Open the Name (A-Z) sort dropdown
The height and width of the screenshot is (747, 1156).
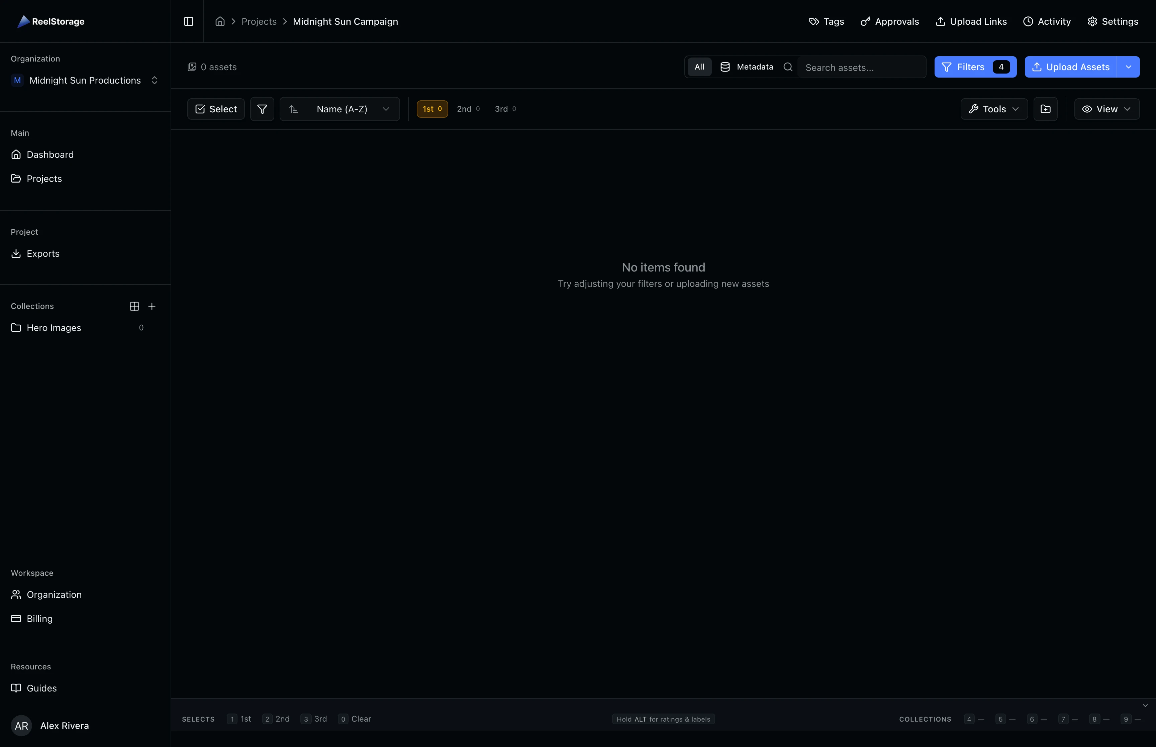click(340, 109)
